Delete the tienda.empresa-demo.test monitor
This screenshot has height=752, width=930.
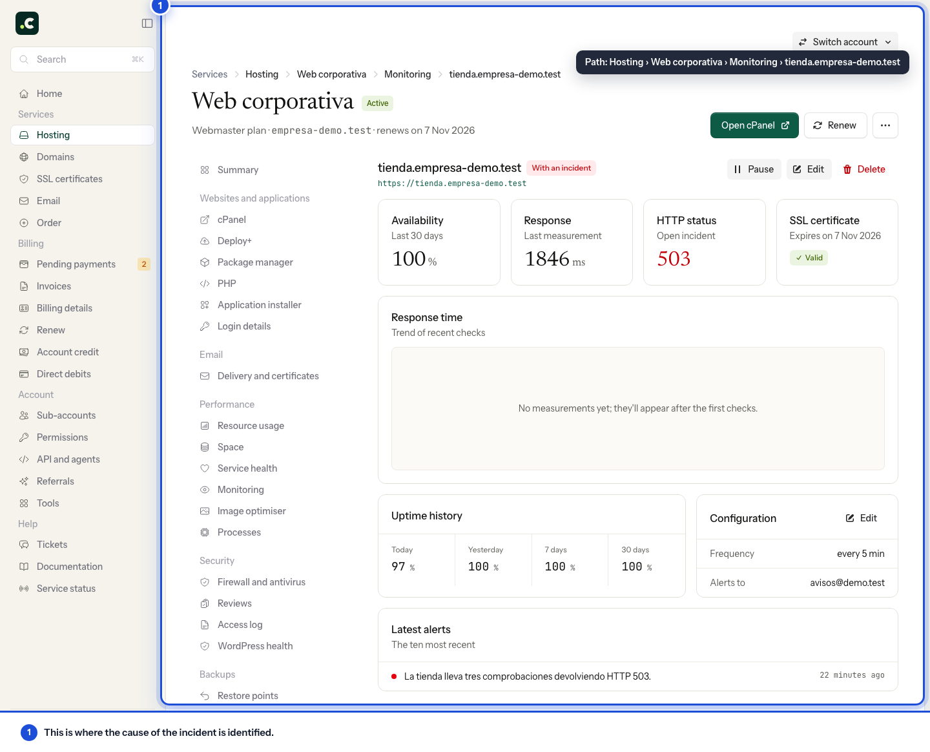tap(864, 169)
